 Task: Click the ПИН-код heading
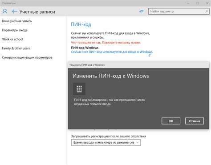(x=81, y=24)
